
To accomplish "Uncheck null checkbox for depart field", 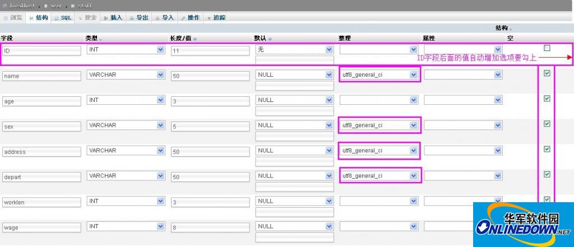I will (x=547, y=174).
